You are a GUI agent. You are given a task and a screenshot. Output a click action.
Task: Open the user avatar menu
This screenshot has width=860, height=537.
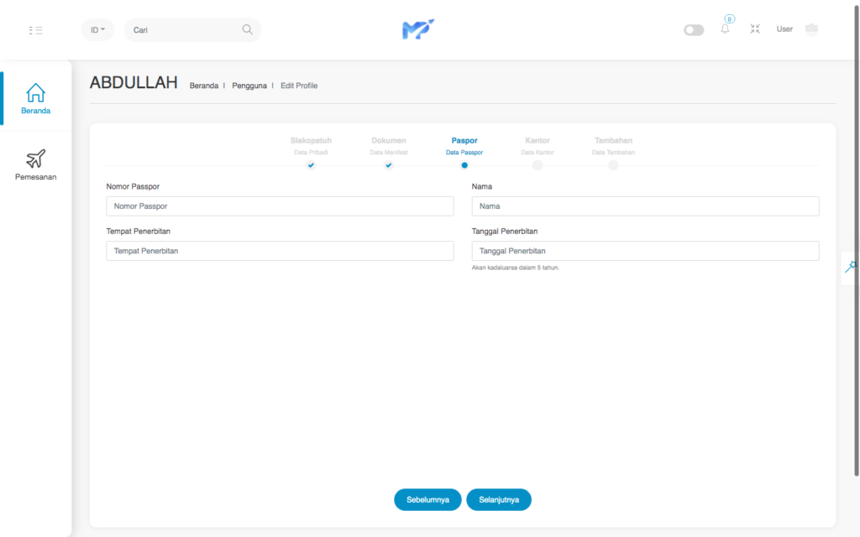(810, 29)
